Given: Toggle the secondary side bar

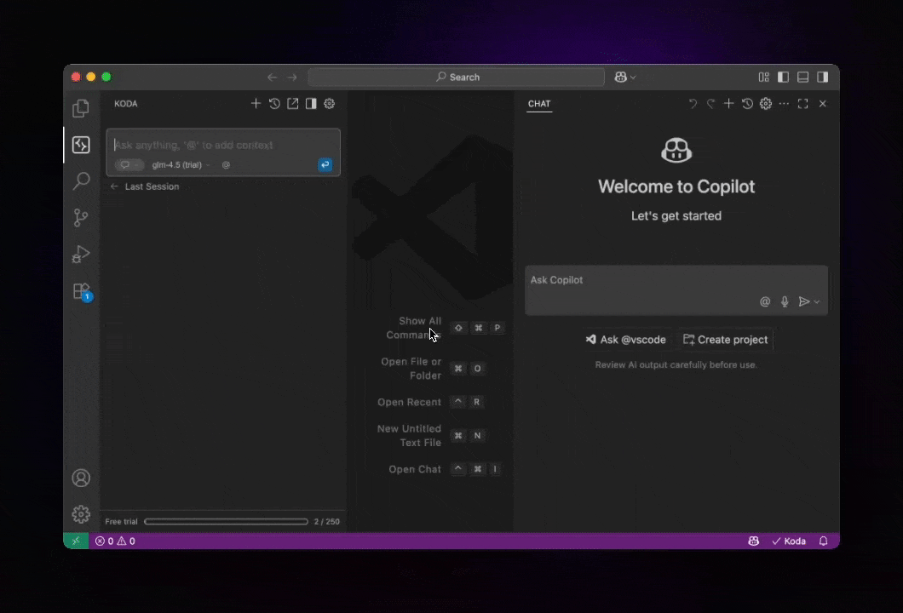Looking at the screenshot, I should click(822, 77).
